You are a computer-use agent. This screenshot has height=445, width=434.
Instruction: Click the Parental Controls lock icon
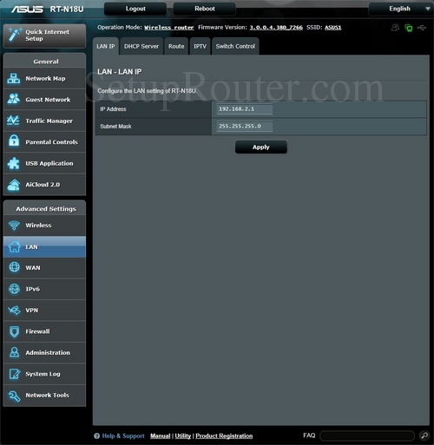pos(14,141)
